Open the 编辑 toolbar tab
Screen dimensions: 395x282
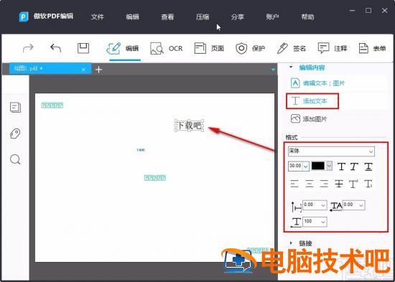(x=123, y=48)
